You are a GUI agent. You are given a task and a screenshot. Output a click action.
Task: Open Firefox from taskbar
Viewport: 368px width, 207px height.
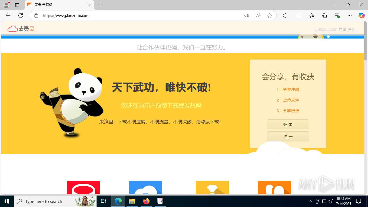(x=146, y=201)
